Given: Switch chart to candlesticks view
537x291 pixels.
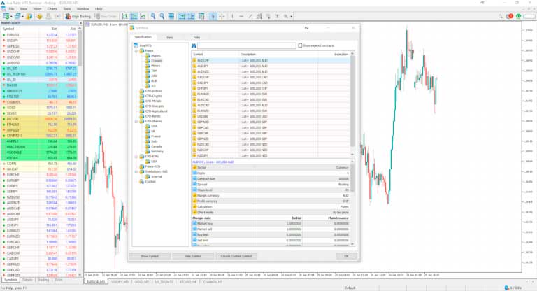Looking at the screenshot, I should click(x=134, y=16).
